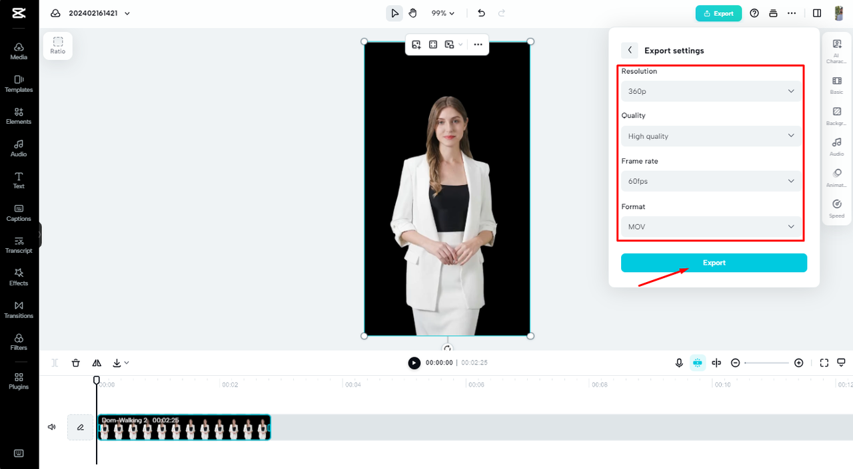853x469 pixels.
Task: Delete the selected clip with trash icon
Action: pos(76,363)
